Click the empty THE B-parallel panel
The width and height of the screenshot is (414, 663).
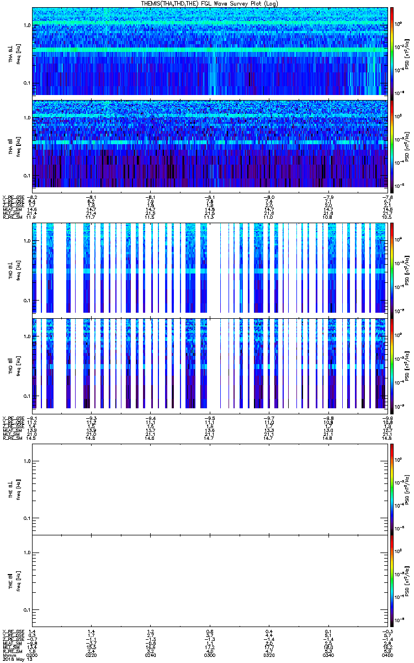point(209,580)
